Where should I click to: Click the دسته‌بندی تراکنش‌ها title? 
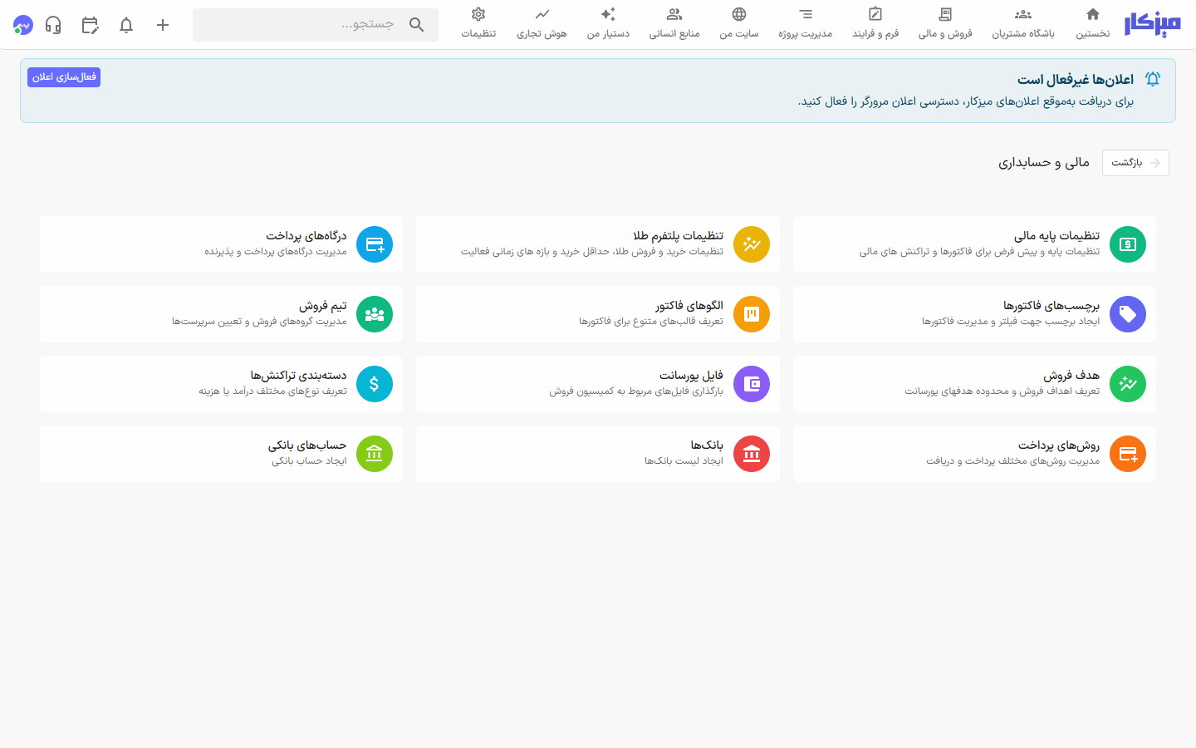(x=299, y=376)
